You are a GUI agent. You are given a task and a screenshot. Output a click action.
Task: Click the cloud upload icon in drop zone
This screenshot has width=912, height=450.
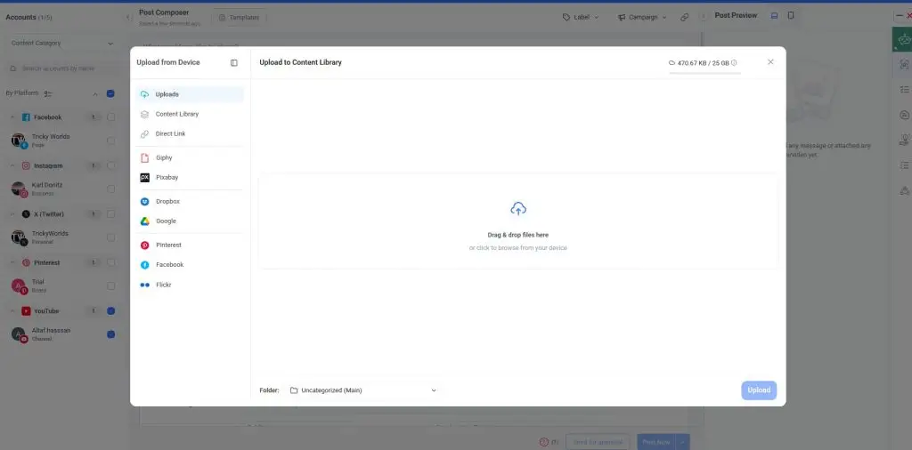pyautogui.click(x=518, y=209)
